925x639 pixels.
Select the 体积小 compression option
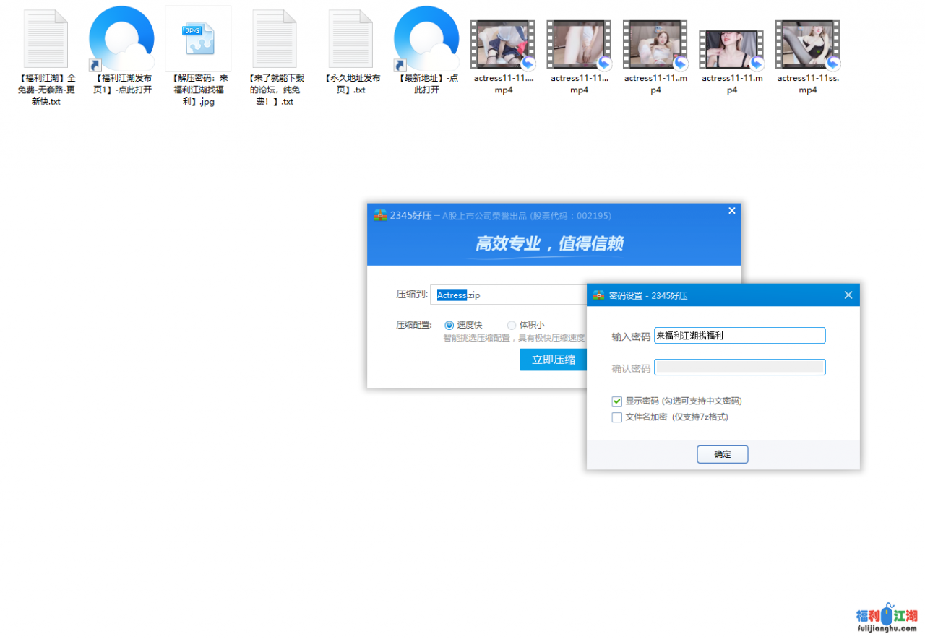[512, 324]
